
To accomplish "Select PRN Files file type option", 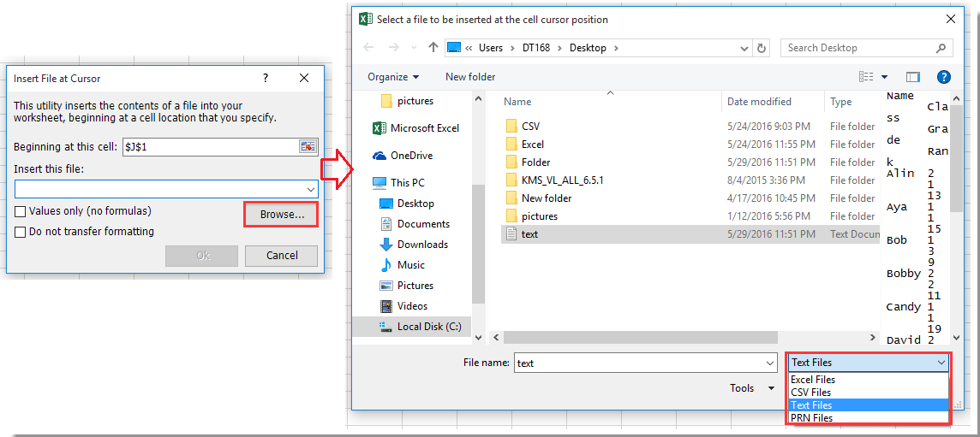I will tap(811, 418).
